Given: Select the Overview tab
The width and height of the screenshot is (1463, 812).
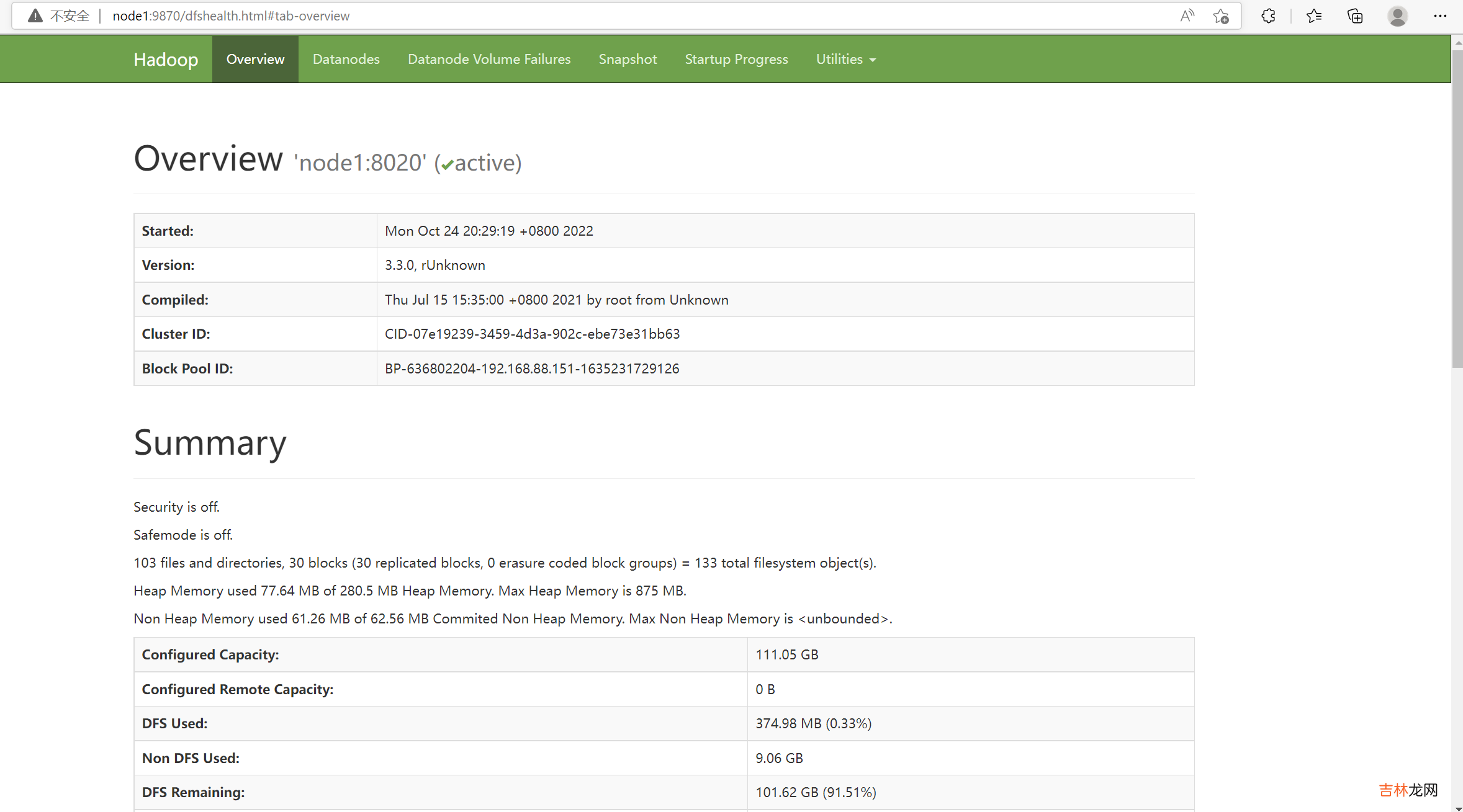Looking at the screenshot, I should click(x=255, y=60).
